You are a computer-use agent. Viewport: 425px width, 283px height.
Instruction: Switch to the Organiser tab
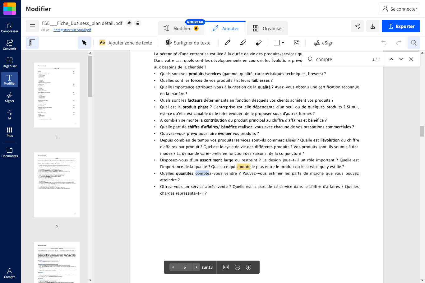[268, 28]
